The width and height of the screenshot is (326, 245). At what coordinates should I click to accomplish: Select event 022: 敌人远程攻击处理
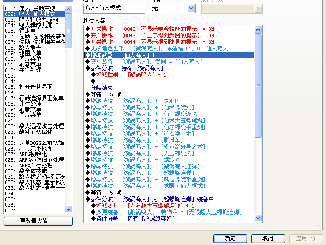click(34, 126)
